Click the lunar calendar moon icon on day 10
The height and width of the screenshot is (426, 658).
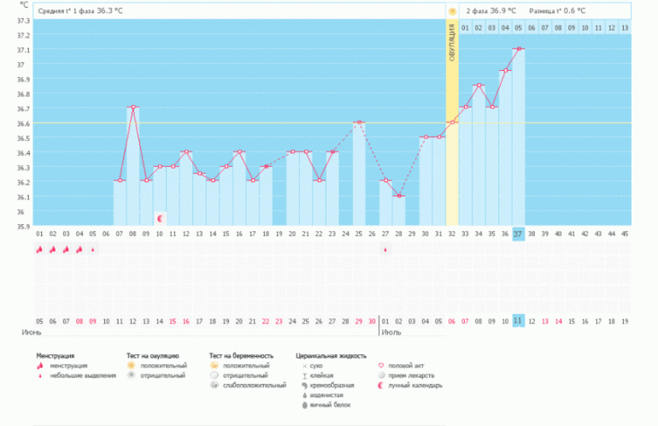(159, 217)
